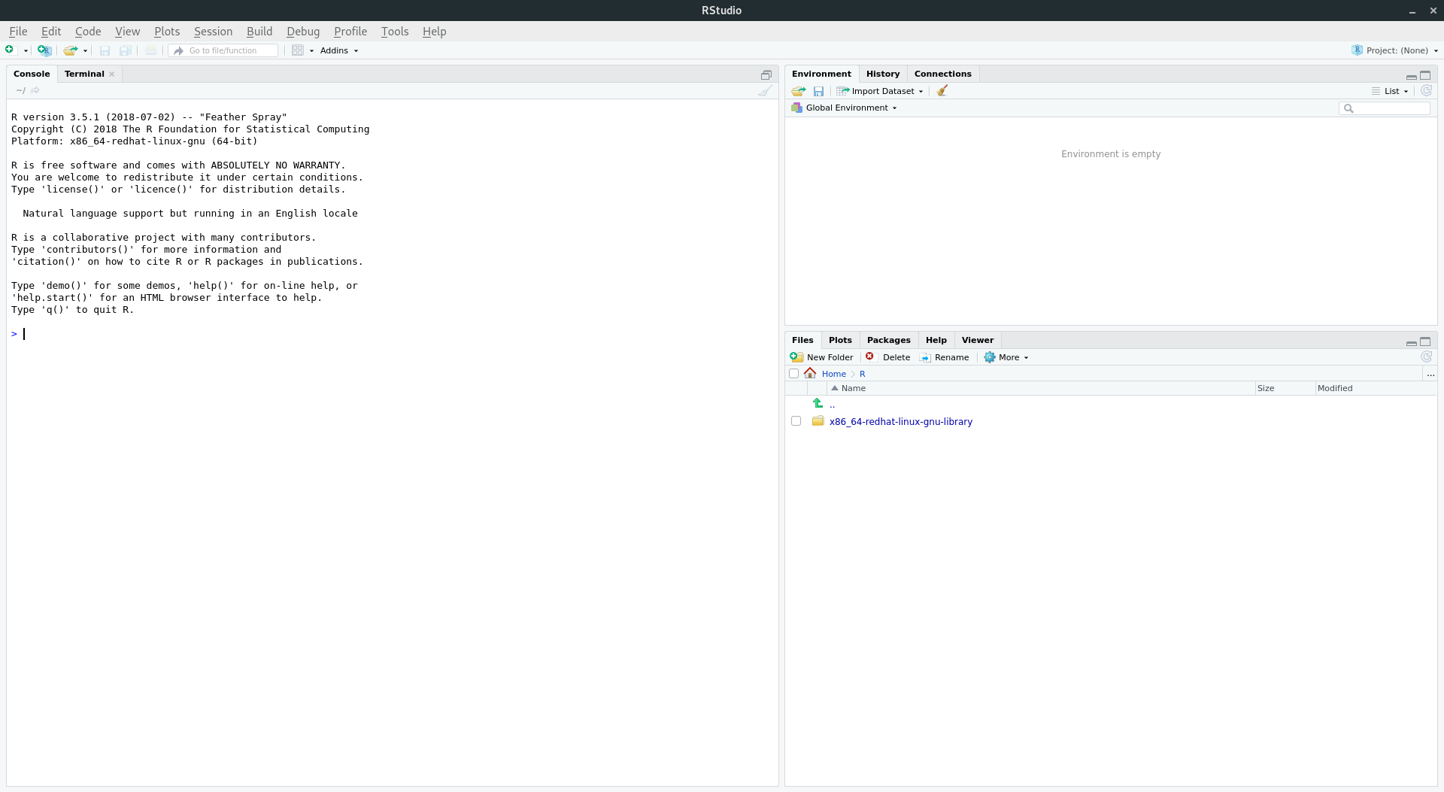1444x792 pixels.
Task: Click the New Folder button
Action: click(x=822, y=357)
